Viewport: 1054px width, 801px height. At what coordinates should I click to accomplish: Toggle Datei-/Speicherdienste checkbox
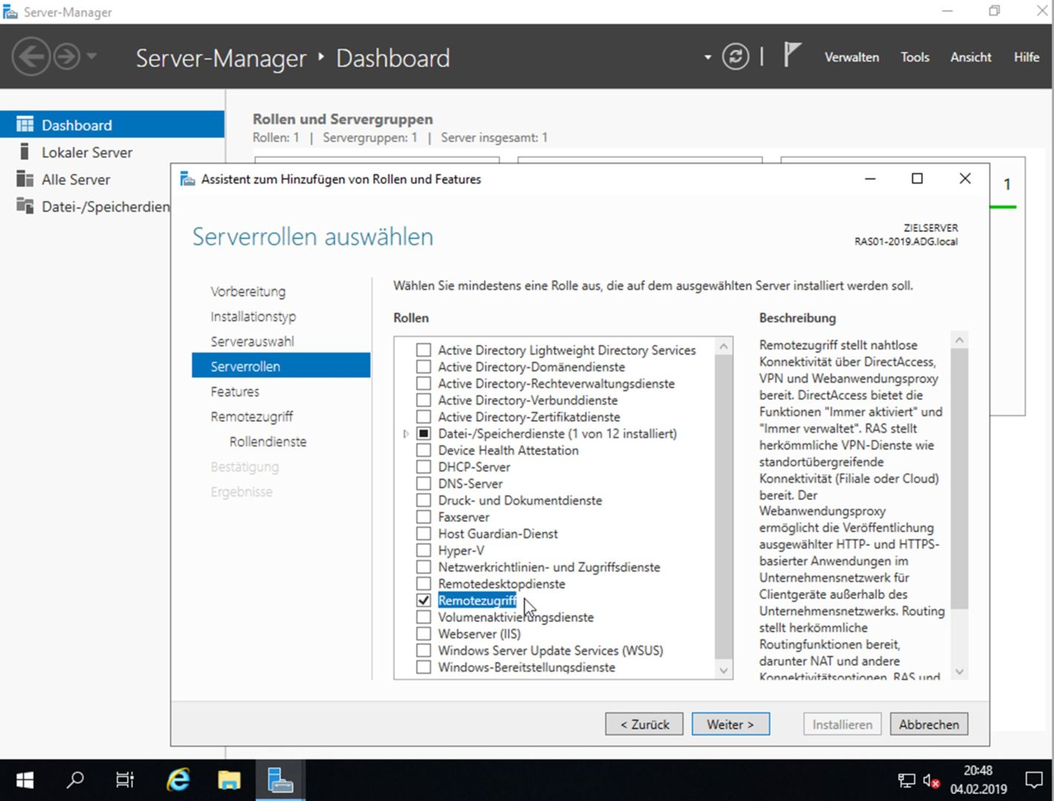[423, 433]
